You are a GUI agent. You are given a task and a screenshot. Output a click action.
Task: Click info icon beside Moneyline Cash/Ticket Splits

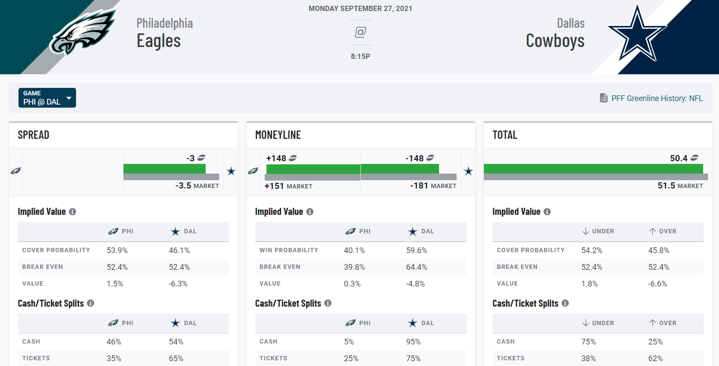click(328, 303)
